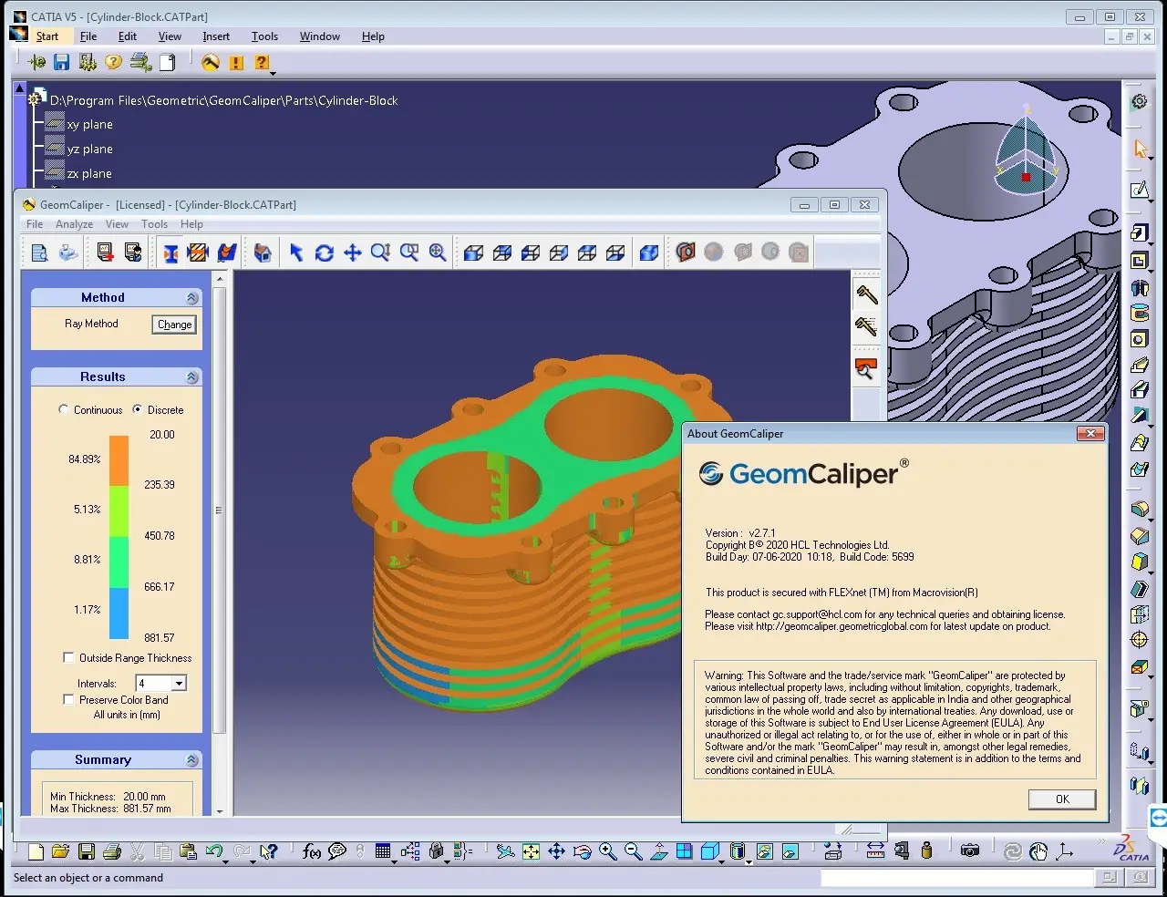Click the CATIA selection arrow in right toolbar

tap(1140, 149)
